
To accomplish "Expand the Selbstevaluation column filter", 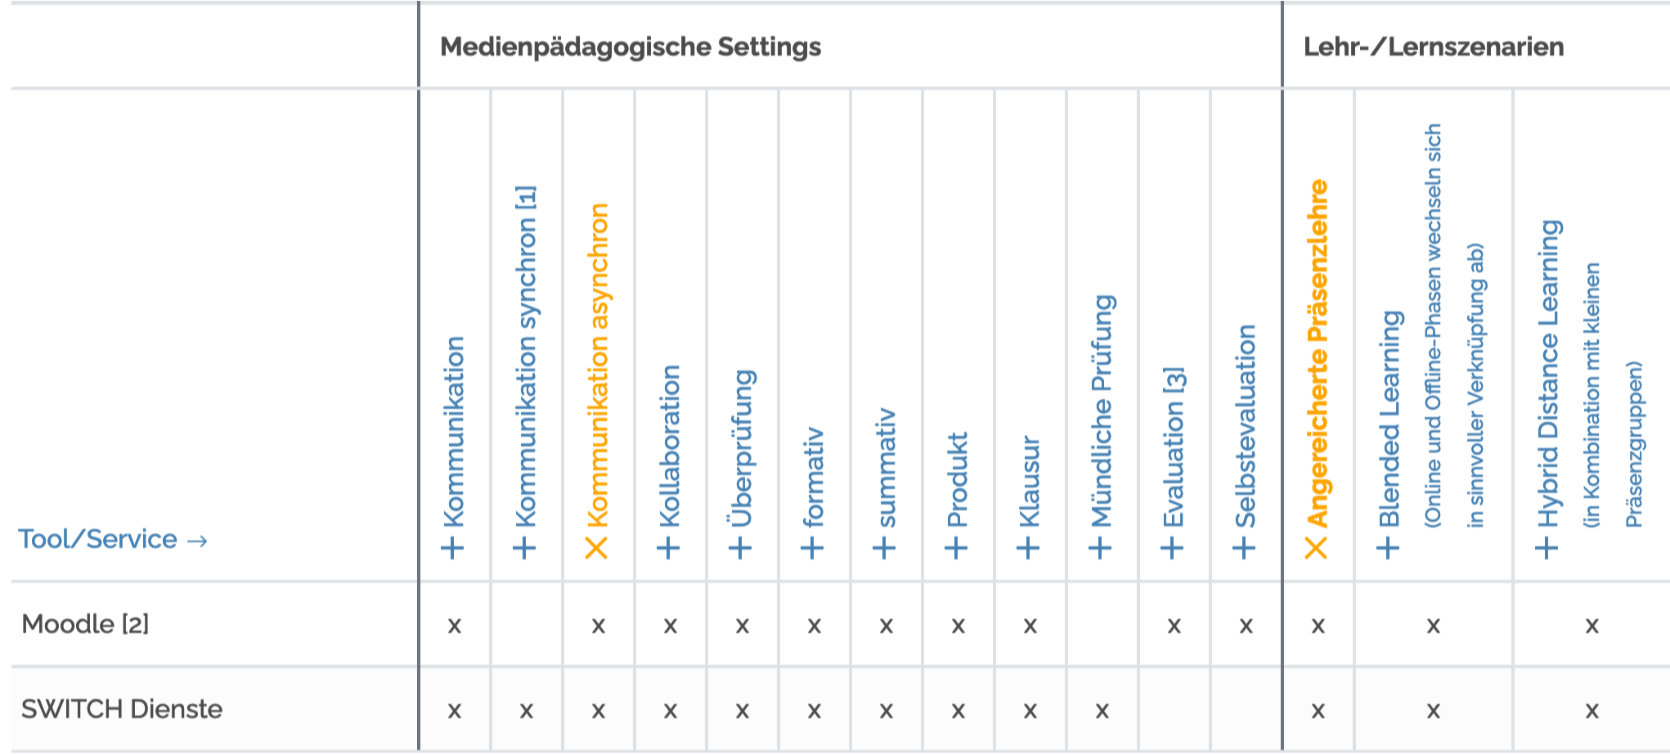I will coord(1245,547).
